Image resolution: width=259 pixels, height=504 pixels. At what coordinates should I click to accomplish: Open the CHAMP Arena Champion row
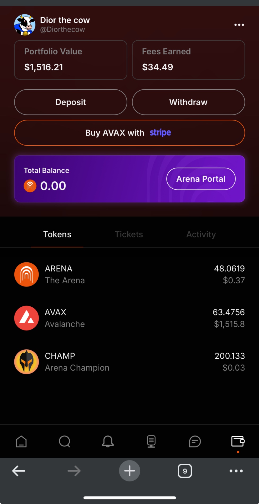point(129,362)
